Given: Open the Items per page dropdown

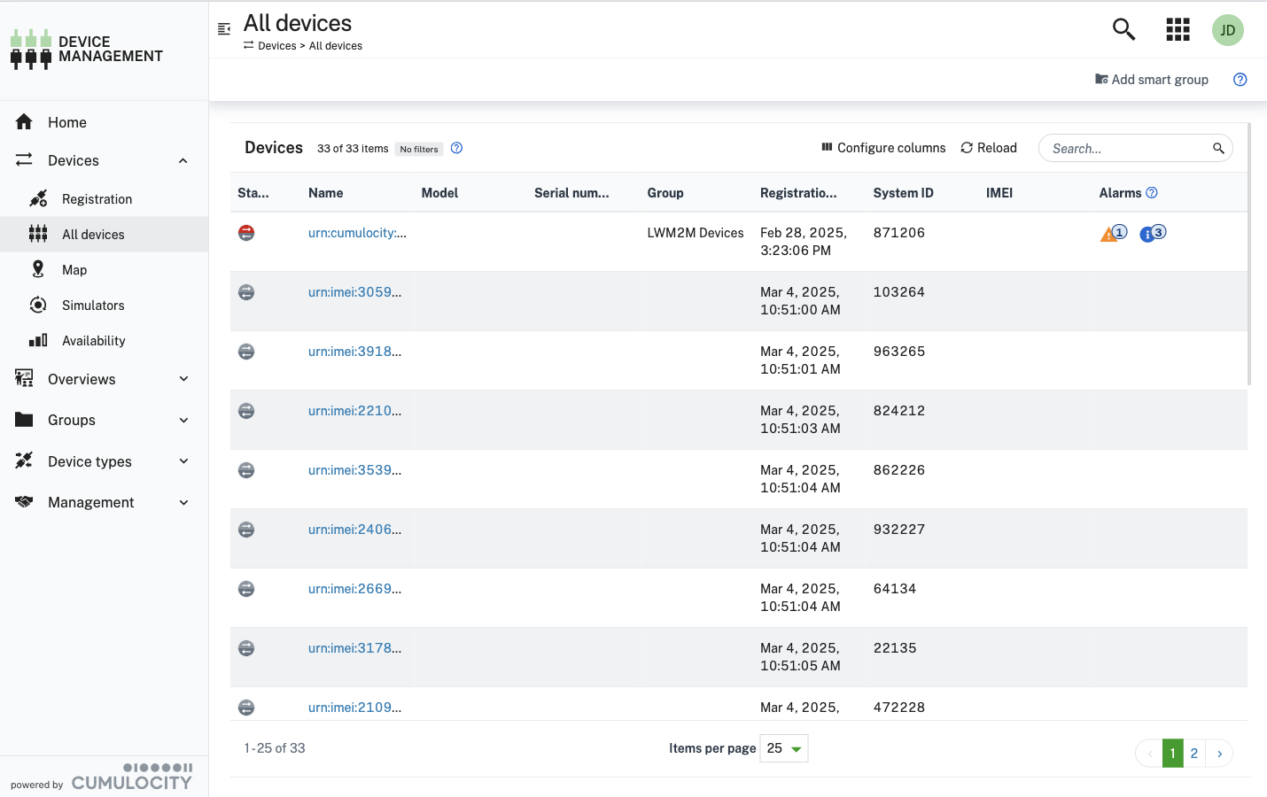Looking at the screenshot, I should pos(783,748).
